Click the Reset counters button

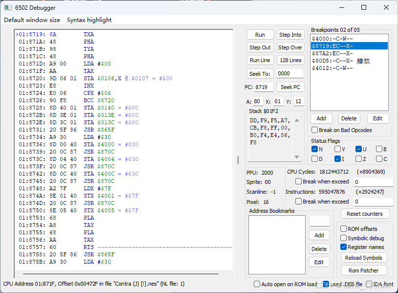click(364, 214)
